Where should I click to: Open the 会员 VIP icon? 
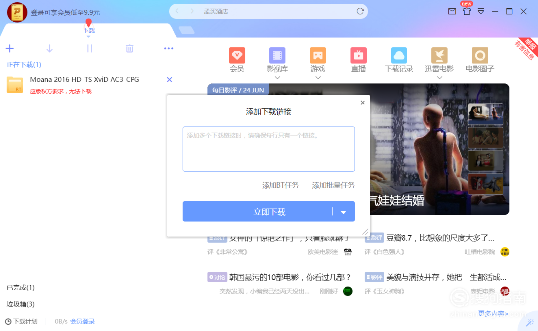point(237,56)
